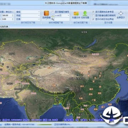The width and height of the screenshot is (128, 128).
Task: Toggle the 显示图幅及编号 checkbox
Action: coord(53,12)
